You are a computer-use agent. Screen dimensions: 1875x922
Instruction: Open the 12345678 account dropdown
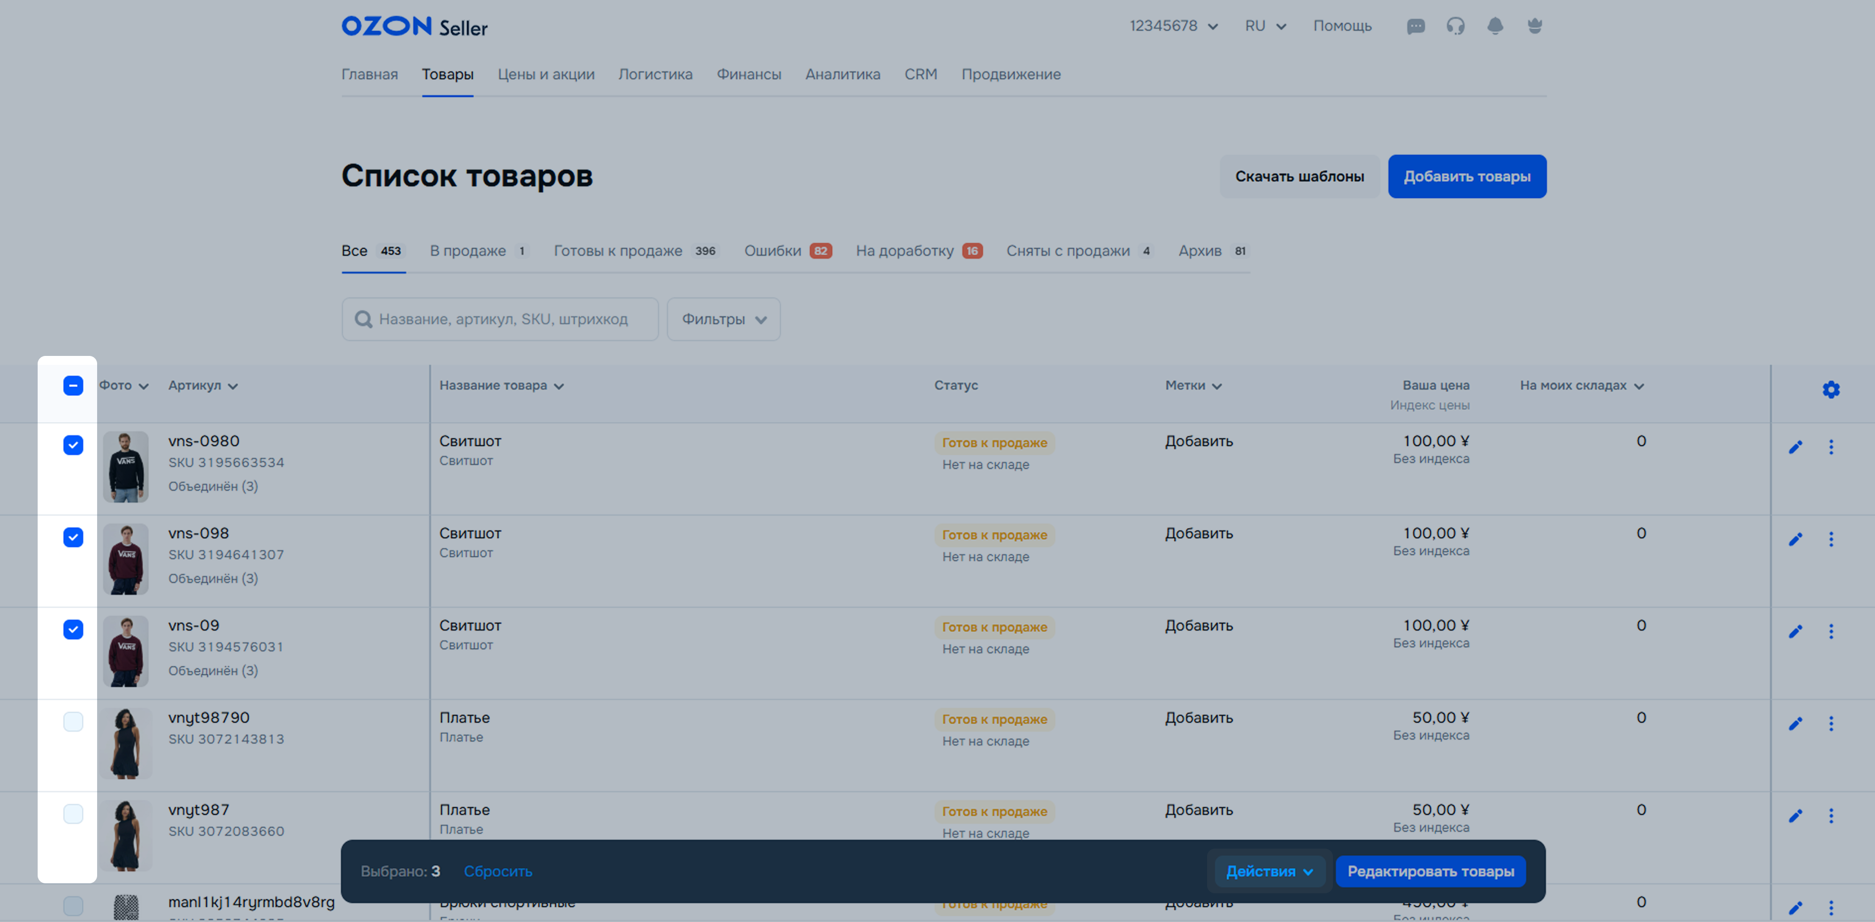coord(1172,26)
